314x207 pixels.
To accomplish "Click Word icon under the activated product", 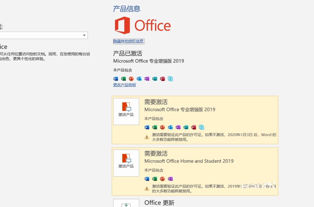I will [x=116, y=79].
